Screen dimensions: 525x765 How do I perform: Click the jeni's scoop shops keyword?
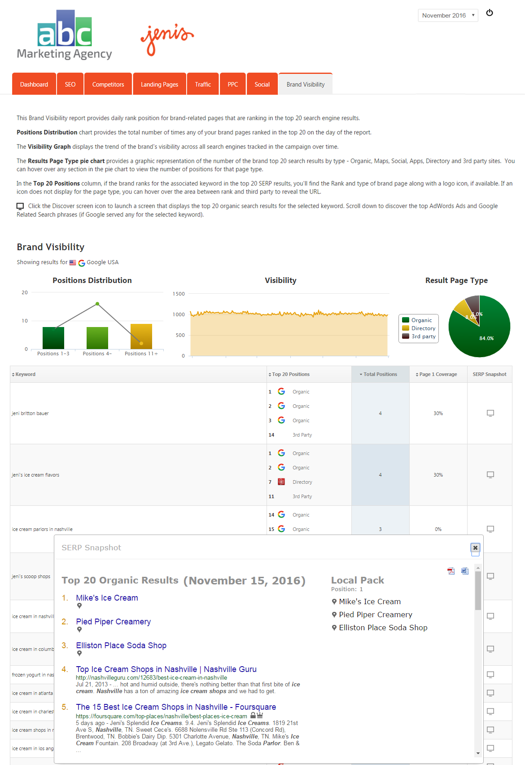(31, 576)
